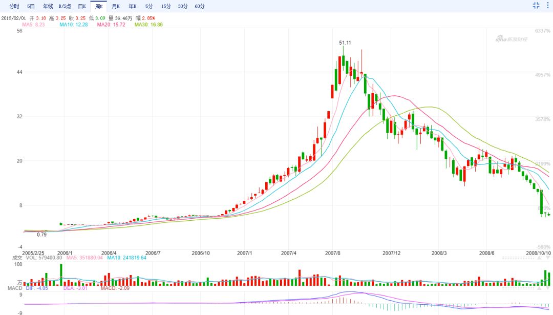Switch to 年K yearly candlestick tab
Image resolution: width=553 pixels, height=315 pixels.
133,7
